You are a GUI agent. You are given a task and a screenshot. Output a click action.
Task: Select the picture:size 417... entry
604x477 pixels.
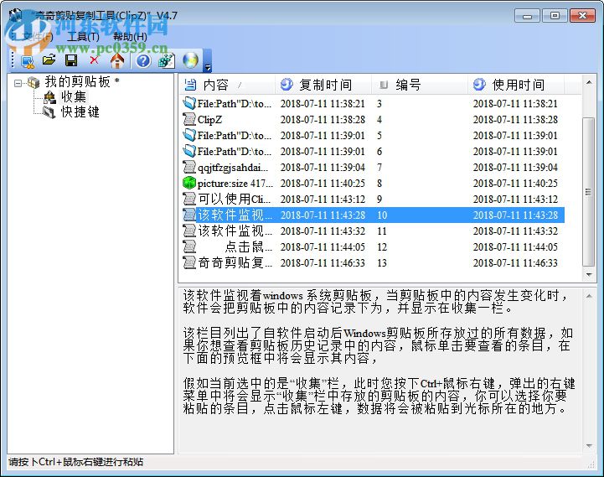(x=235, y=183)
